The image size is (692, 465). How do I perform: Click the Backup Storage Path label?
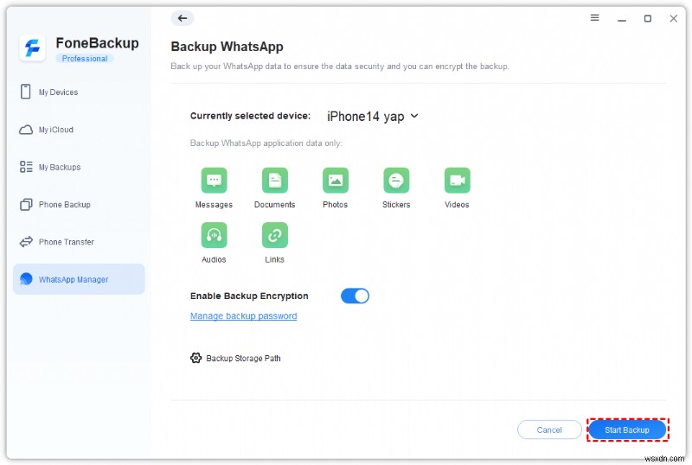point(243,358)
